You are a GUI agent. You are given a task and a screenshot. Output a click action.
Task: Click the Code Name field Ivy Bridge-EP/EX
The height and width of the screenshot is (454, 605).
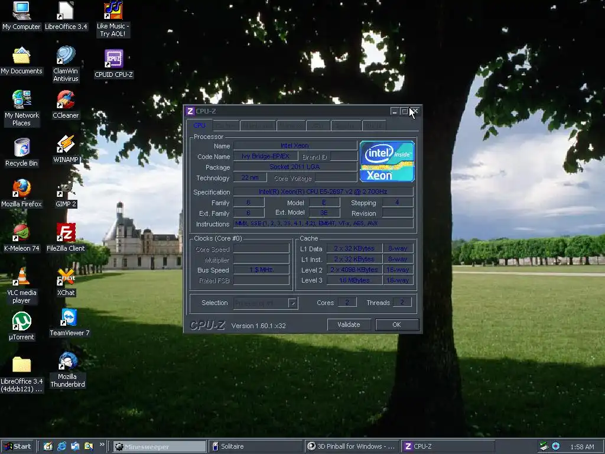[x=265, y=156]
